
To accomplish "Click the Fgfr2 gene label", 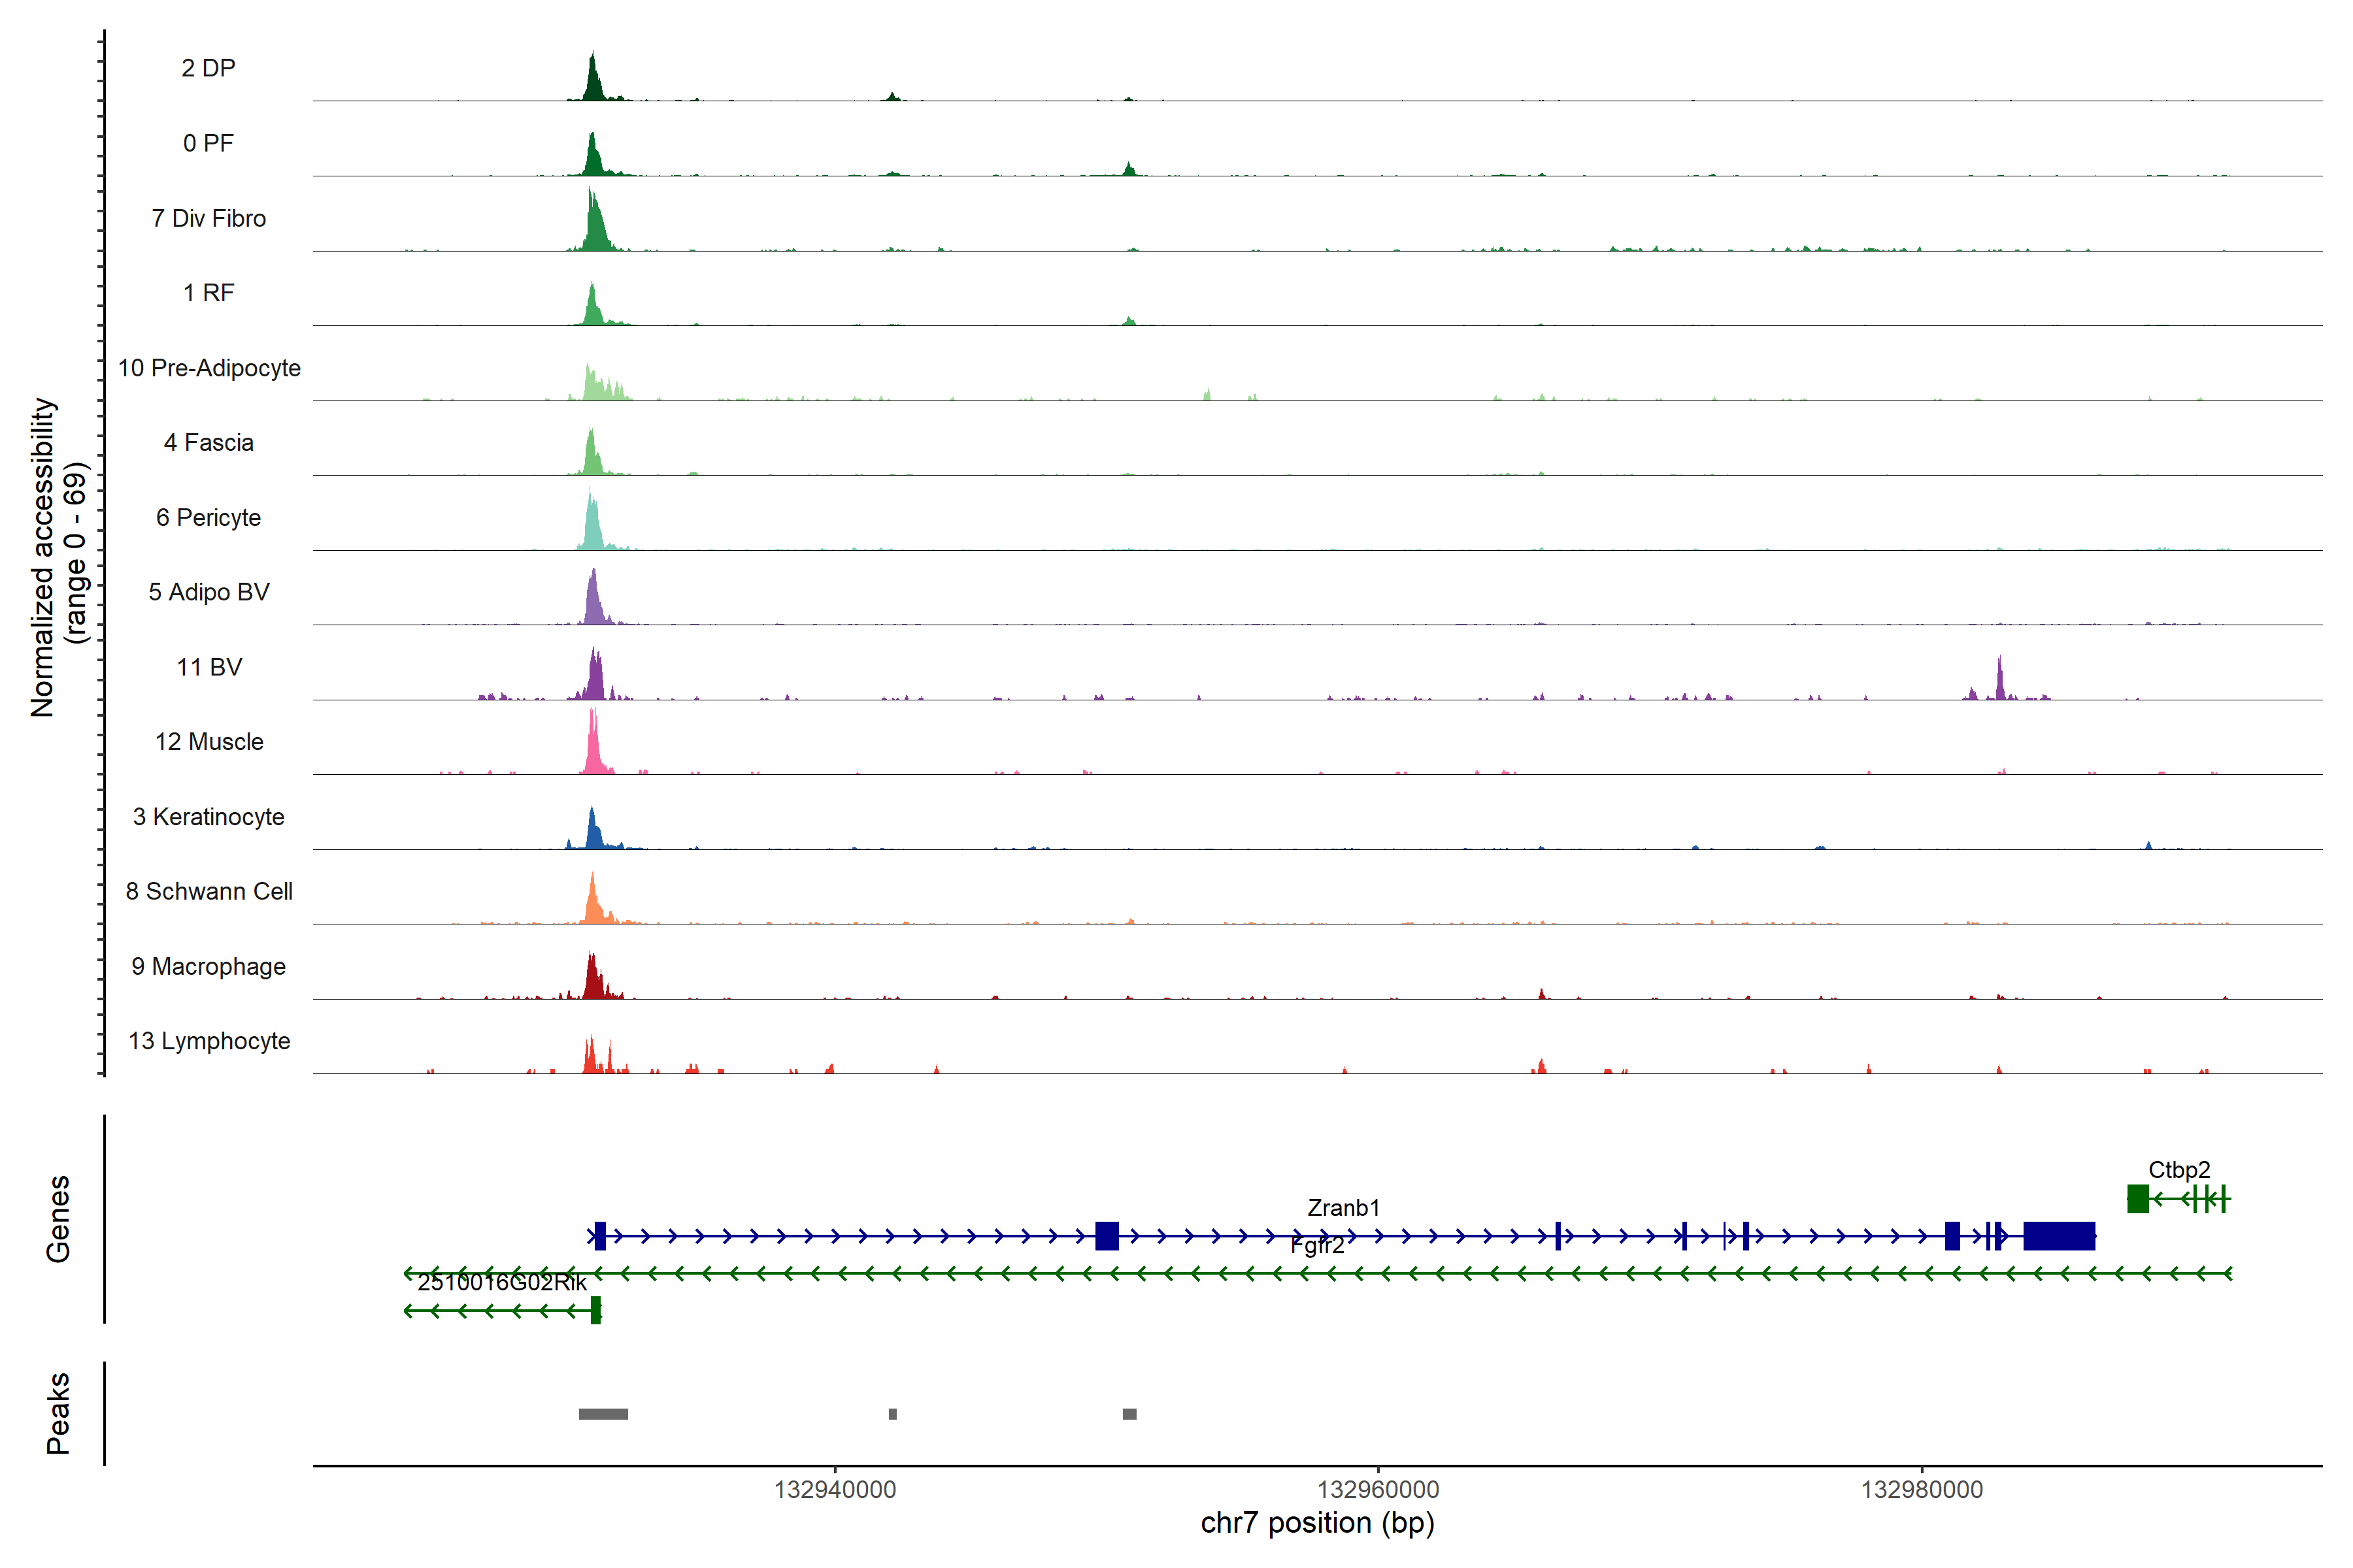I will click(x=1316, y=1246).
